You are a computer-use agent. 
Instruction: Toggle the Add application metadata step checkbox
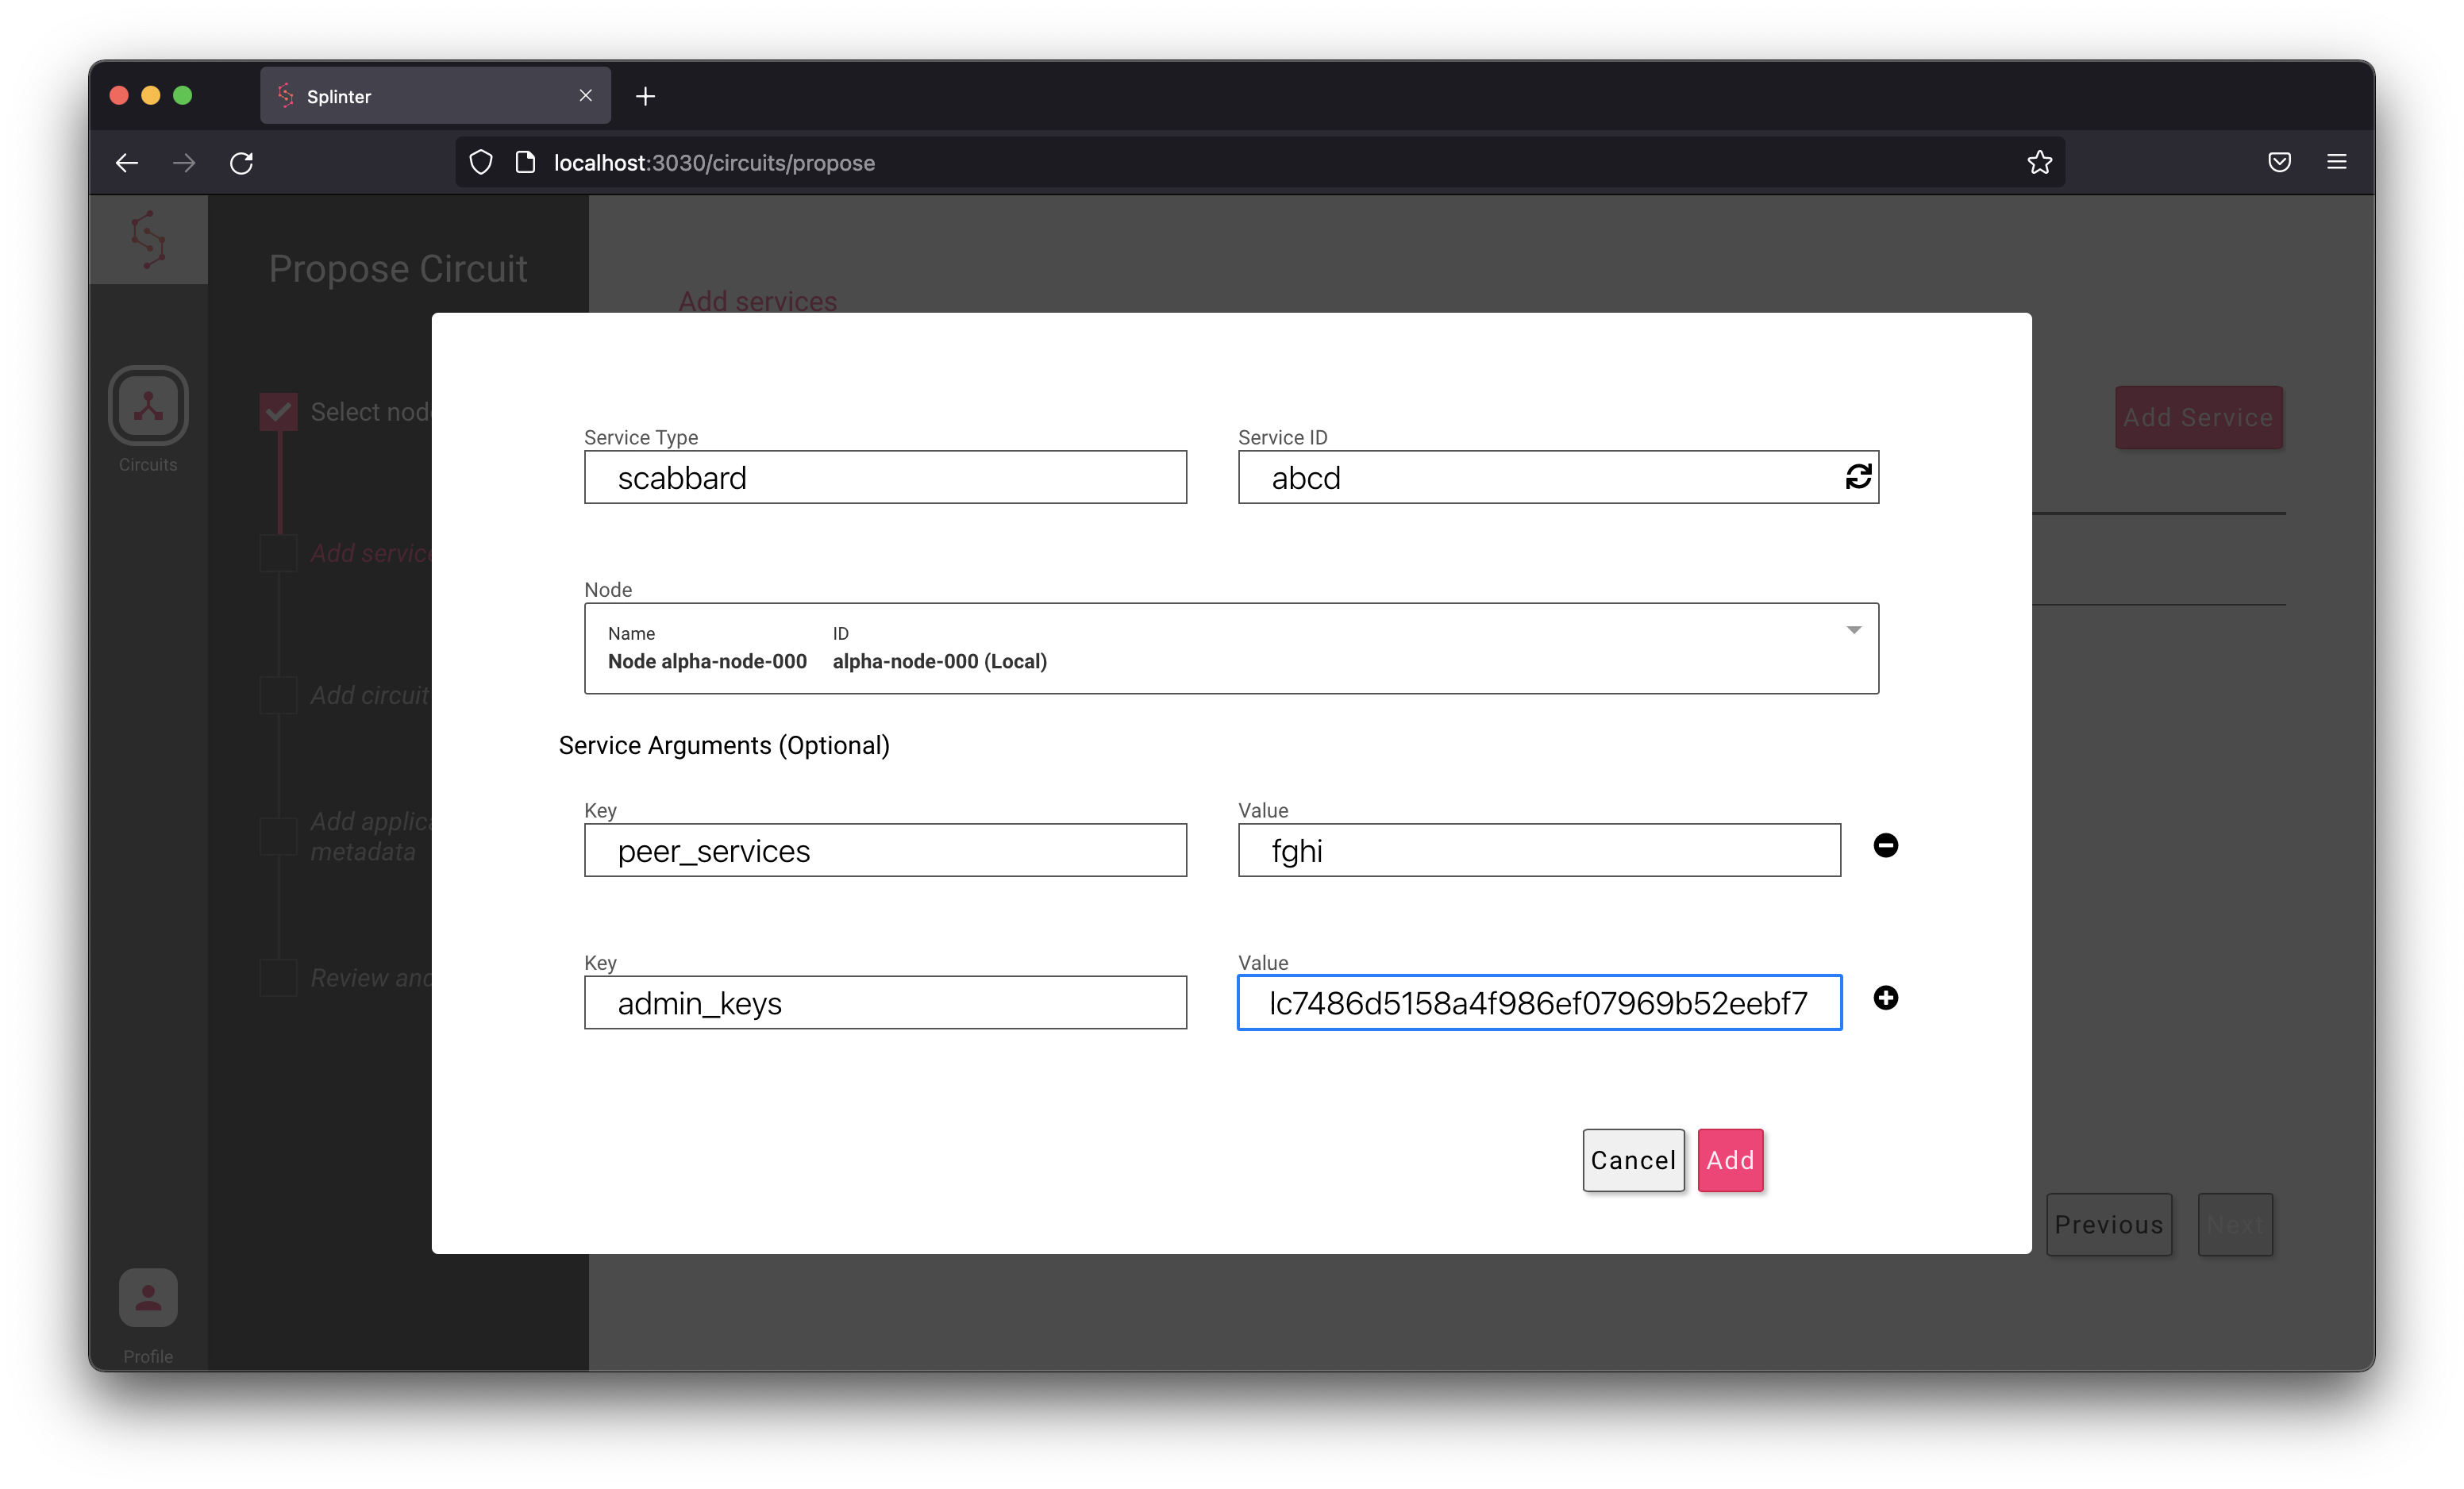[x=278, y=837]
